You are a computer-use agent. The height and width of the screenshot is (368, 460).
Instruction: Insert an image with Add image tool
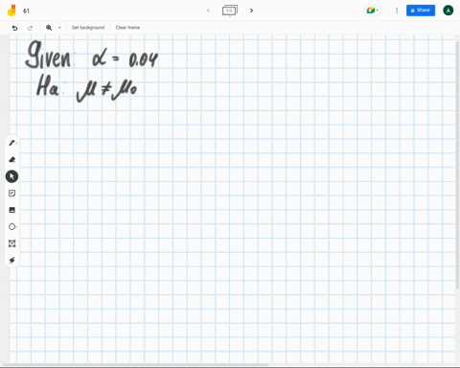[11, 210]
